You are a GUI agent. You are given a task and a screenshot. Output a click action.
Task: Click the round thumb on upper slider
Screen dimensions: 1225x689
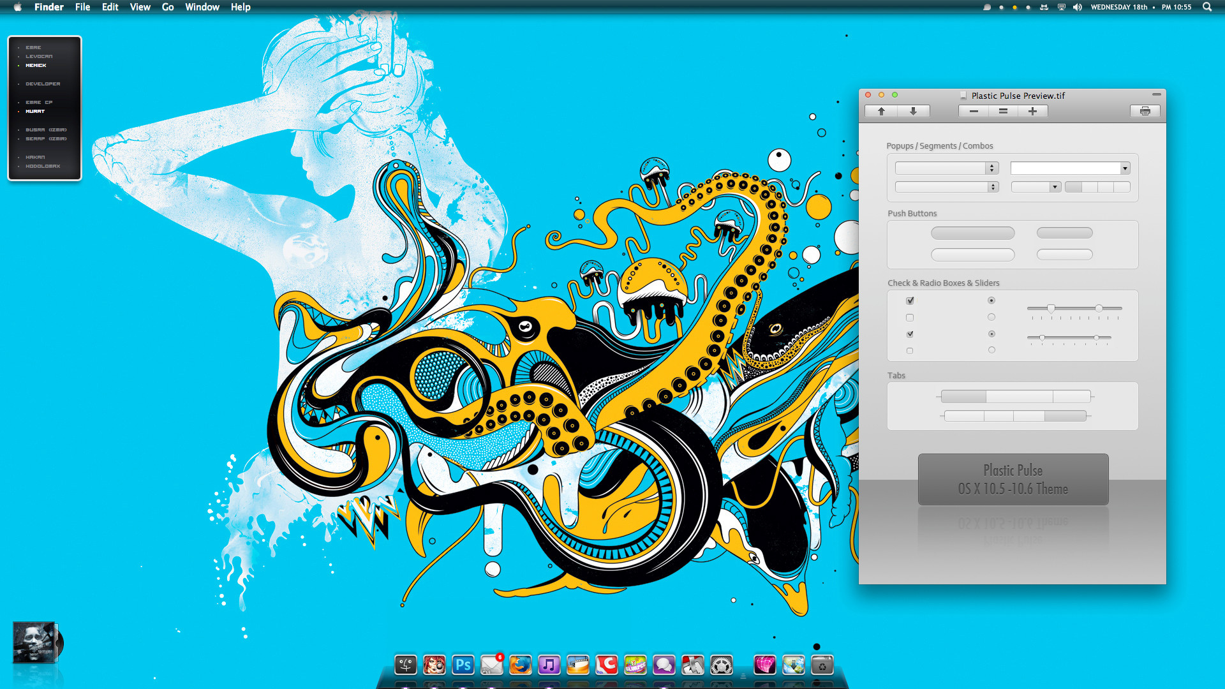1099,308
